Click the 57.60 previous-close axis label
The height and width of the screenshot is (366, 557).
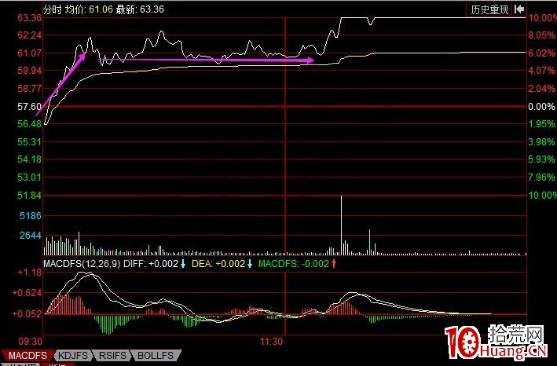[x=30, y=107]
